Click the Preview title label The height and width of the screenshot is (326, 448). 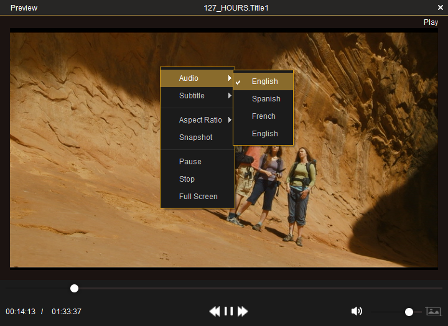coord(24,8)
